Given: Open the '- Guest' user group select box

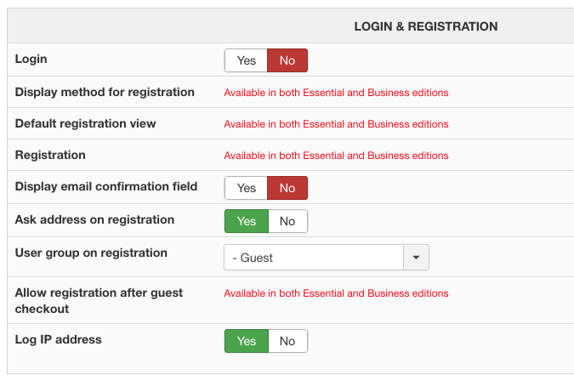Looking at the screenshot, I should [314, 257].
